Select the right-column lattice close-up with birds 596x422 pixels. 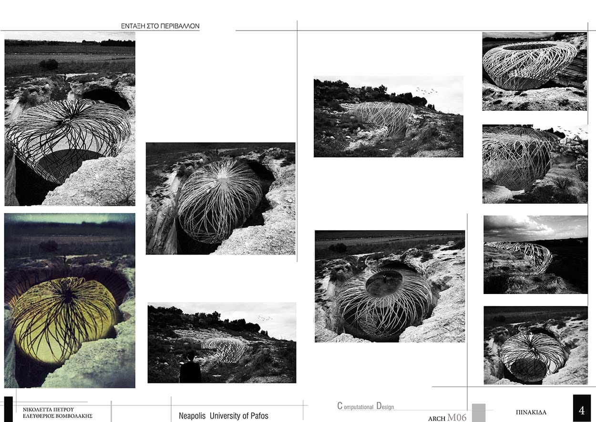point(534,164)
